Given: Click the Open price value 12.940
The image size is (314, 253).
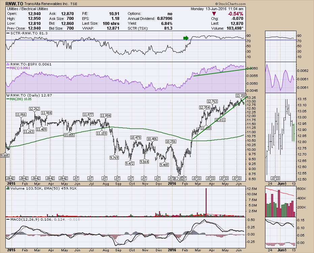Looking at the screenshot, I should point(34,13).
